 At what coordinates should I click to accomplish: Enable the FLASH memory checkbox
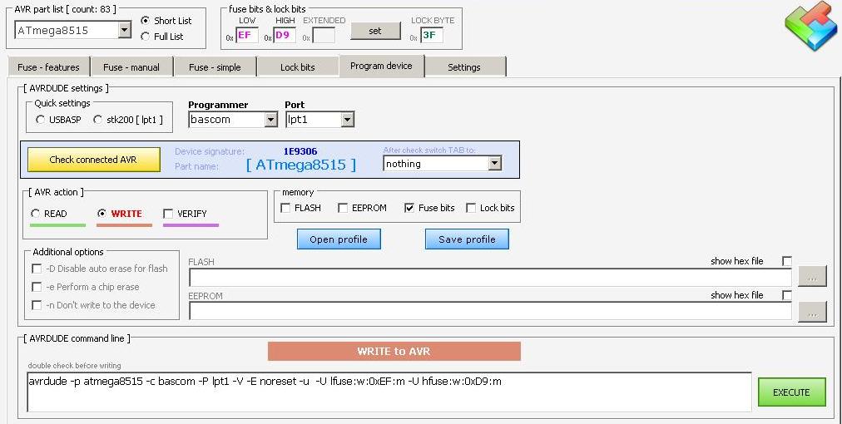click(x=285, y=208)
